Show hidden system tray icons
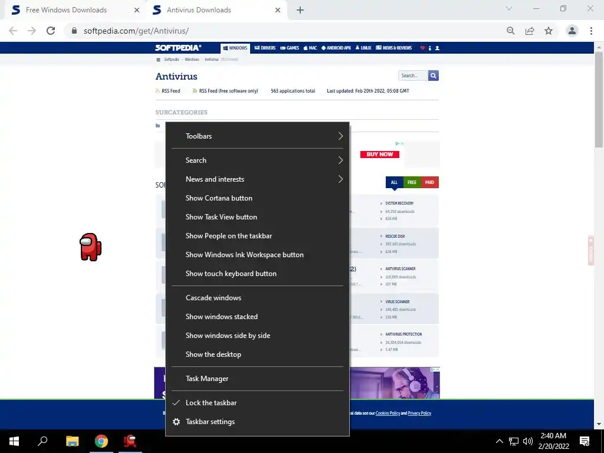The width and height of the screenshot is (604, 453). click(x=499, y=441)
